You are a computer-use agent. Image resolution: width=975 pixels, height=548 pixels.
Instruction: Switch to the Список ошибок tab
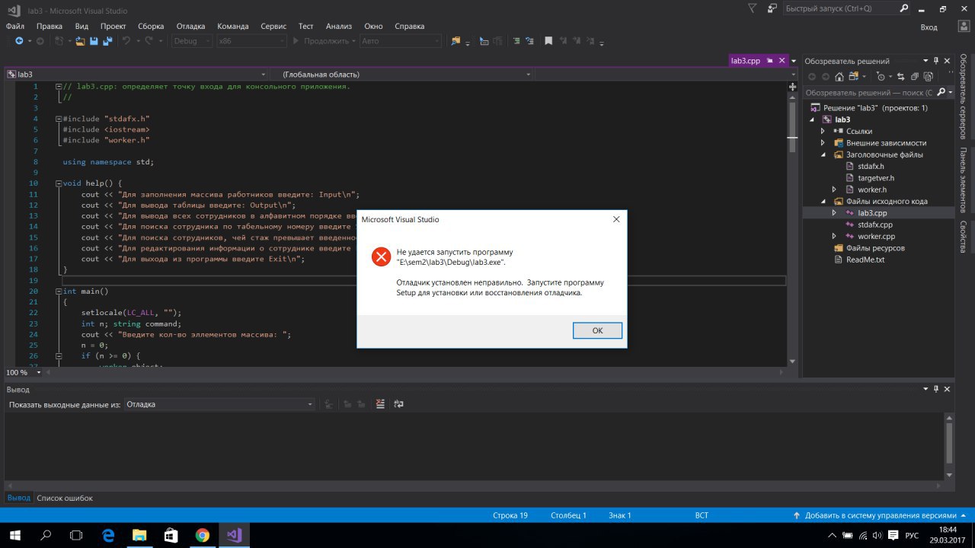66,498
